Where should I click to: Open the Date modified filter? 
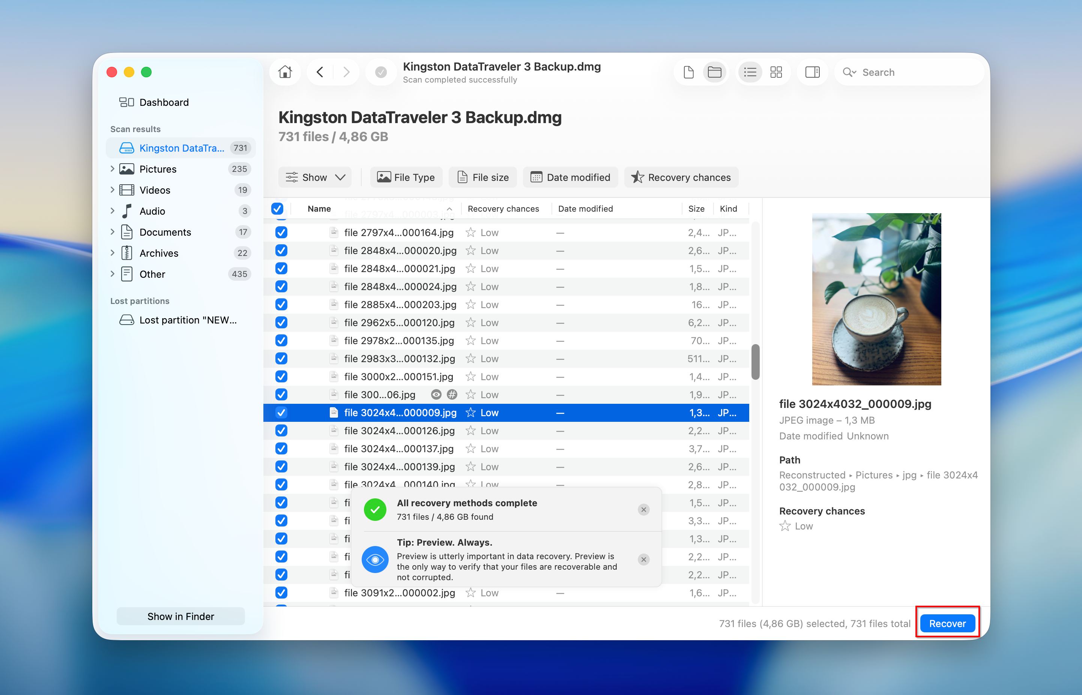pos(570,178)
